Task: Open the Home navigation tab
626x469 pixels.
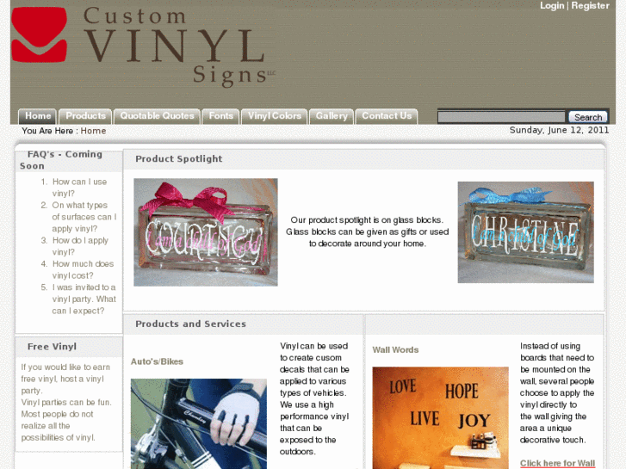Action: pyautogui.click(x=38, y=116)
